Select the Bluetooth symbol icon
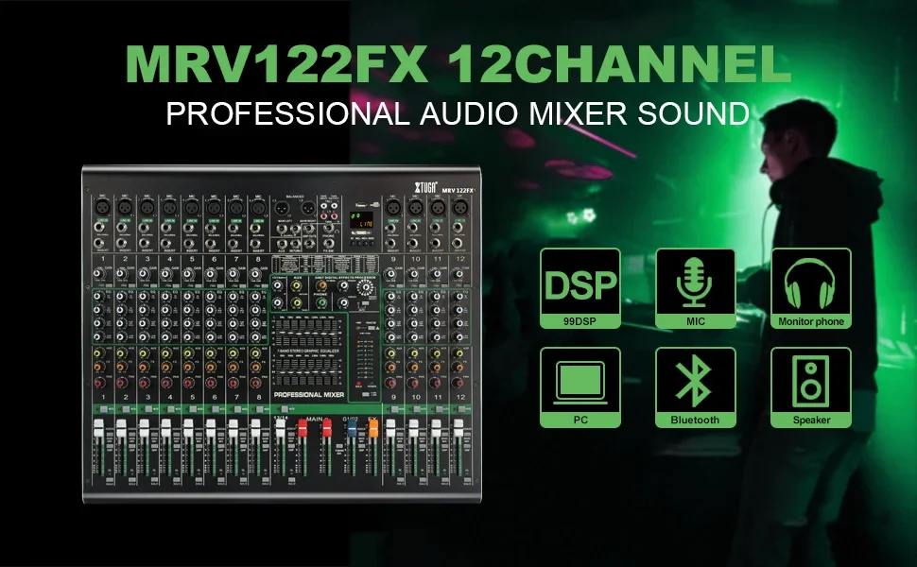917x567 pixels. coord(696,387)
